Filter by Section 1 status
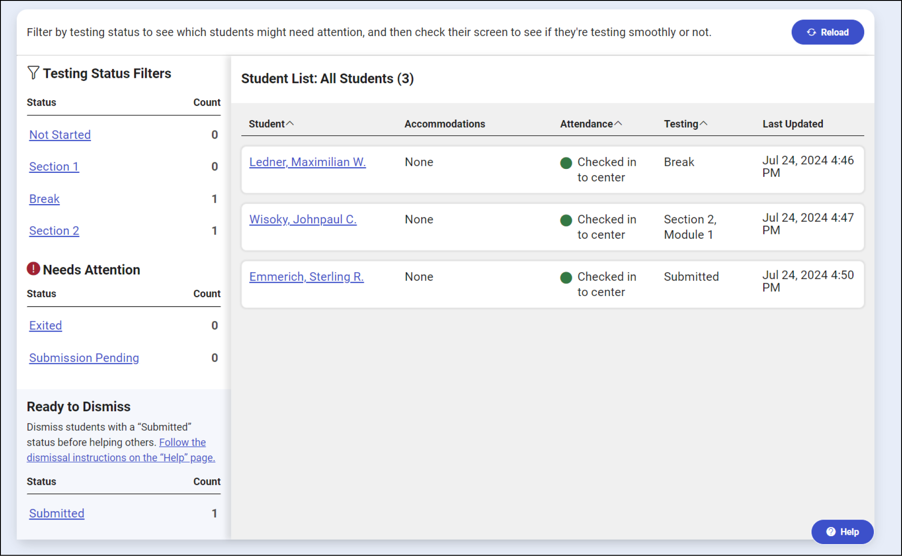The image size is (902, 556). click(x=54, y=167)
